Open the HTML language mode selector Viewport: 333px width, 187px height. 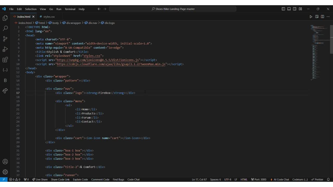(x=244, y=179)
